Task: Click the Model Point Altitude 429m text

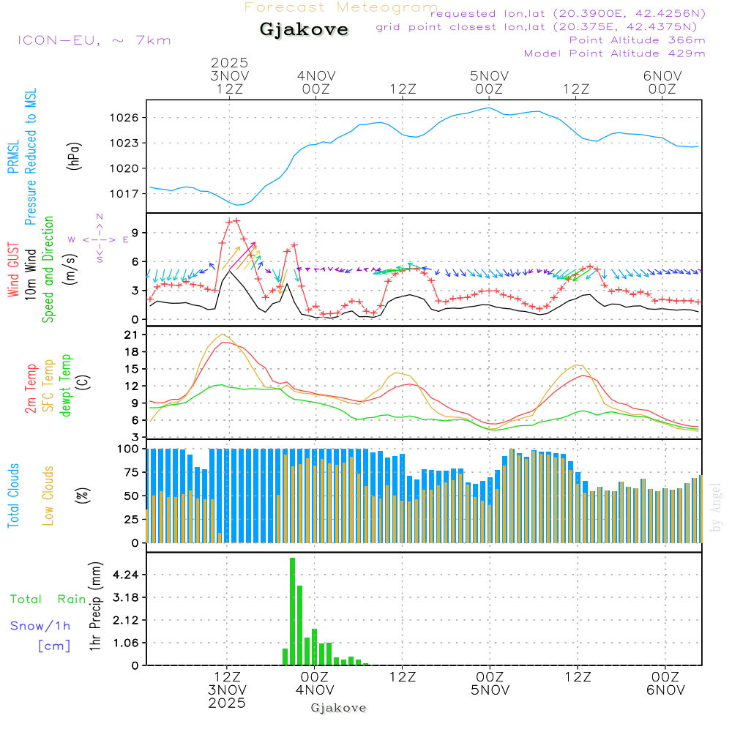Action: click(x=614, y=53)
